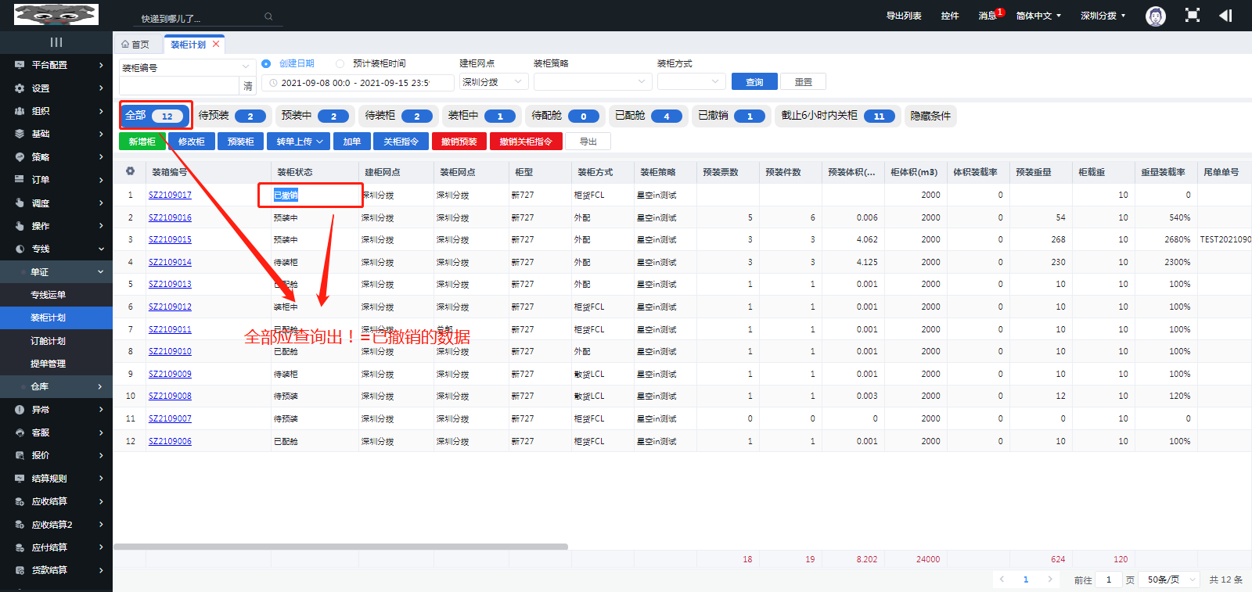Click the 重置 reset button
1252x592 pixels.
click(x=803, y=82)
